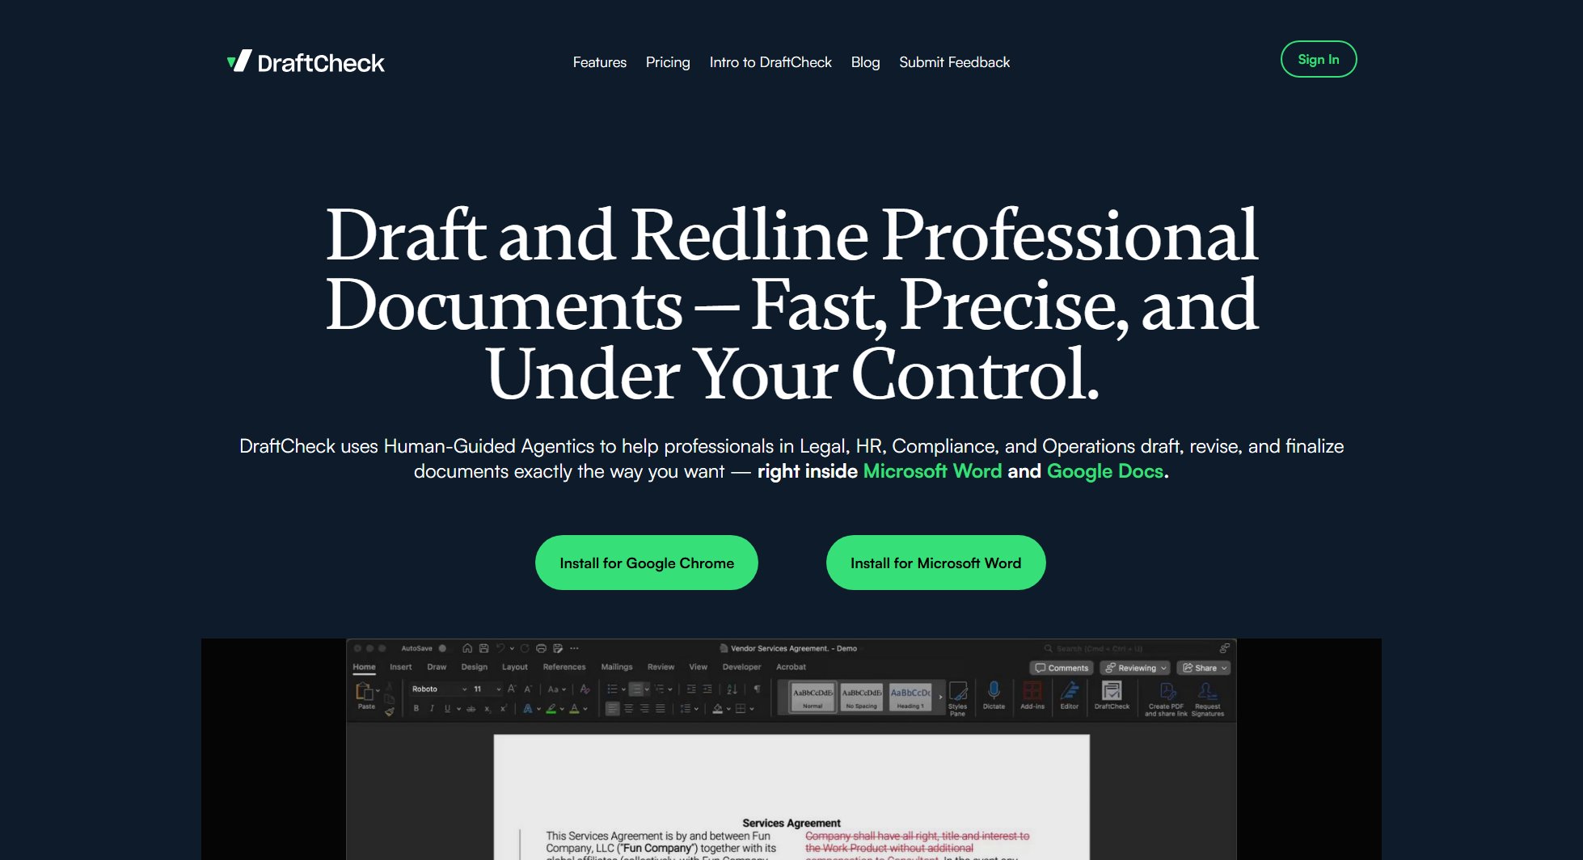
Task: Open the DraftCheck Pricing page
Action: click(668, 62)
